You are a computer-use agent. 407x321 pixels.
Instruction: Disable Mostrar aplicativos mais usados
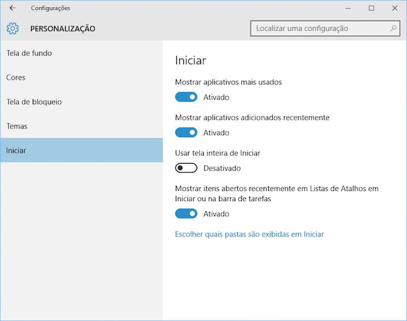186,97
